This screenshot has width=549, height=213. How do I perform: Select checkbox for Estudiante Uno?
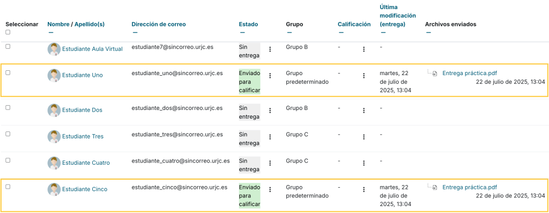click(8, 73)
